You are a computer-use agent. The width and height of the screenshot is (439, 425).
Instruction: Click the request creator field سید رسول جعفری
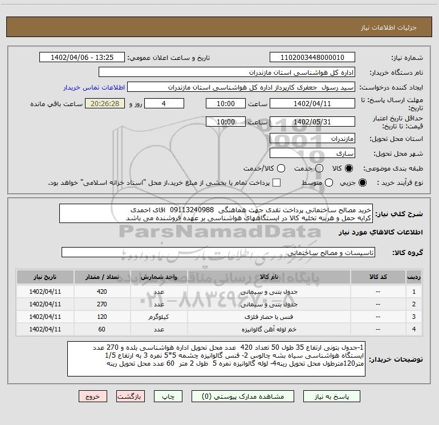click(x=241, y=87)
